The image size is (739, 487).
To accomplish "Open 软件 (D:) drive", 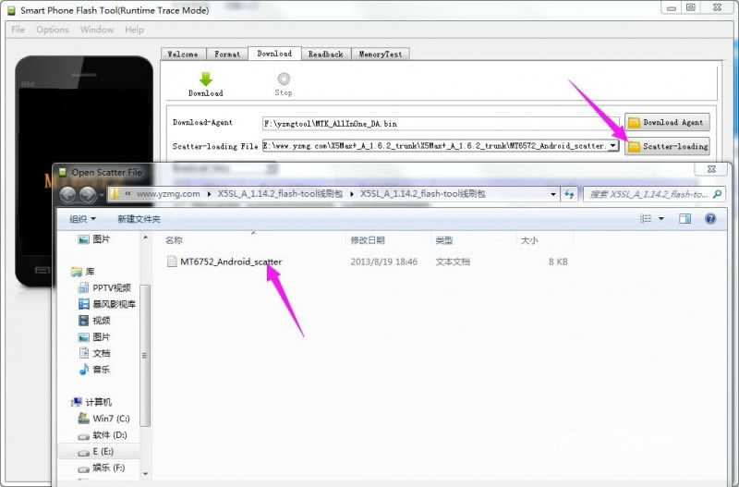I will click(109, 434).
